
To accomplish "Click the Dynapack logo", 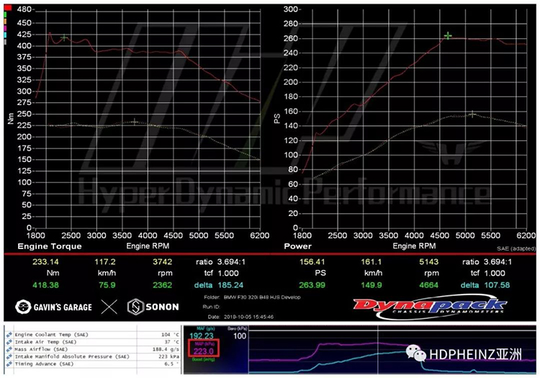I will [x=430, y=307].
